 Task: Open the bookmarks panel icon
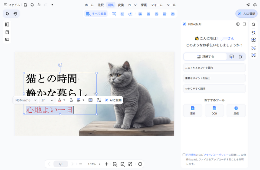pos(7,32)
